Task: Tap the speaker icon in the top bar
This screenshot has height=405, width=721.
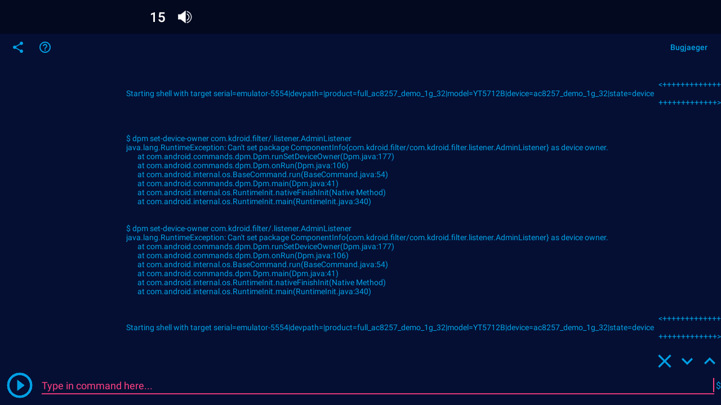Action: 184,17
